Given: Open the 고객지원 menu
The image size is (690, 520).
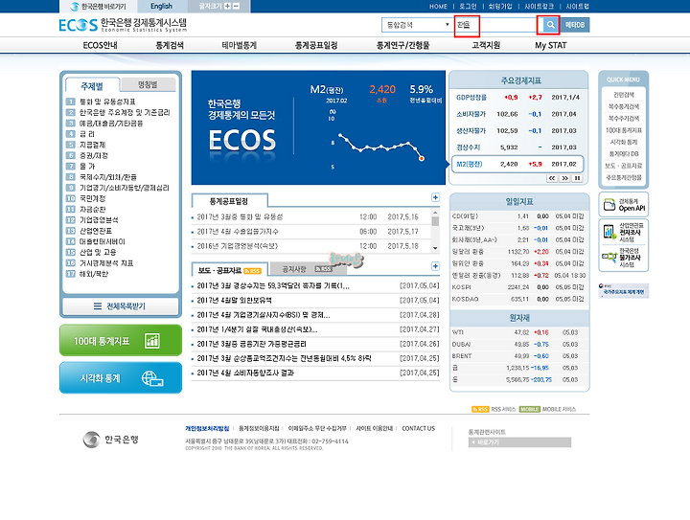Looking at the screenshot, I should point(486,45).
